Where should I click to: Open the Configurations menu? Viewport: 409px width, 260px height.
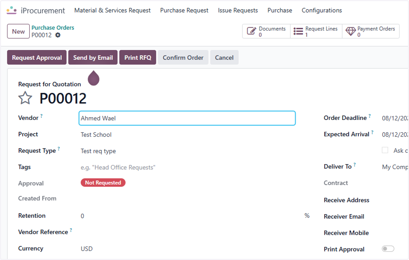point(322,11)
